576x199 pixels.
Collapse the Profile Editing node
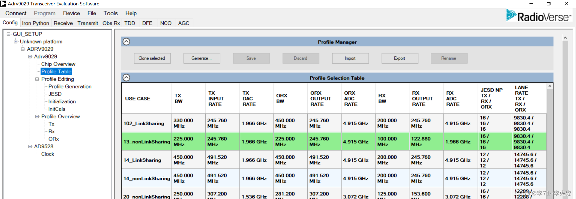tap(37, 79)
